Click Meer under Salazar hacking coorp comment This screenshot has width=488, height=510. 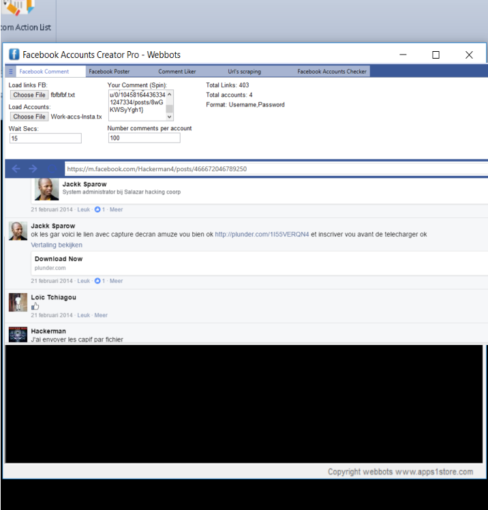pyautogui.click(x=116, y=209)
